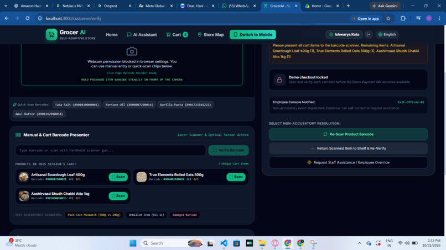Scan Artisanal Sourdough Loaf 400g item
Image resolution: width=446 pixels, height=250 pixels.
point(118,177)
